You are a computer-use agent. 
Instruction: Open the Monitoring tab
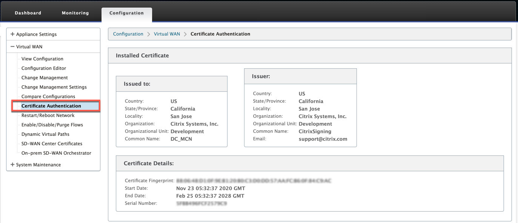pyautogui.click(x=75, y=13)
